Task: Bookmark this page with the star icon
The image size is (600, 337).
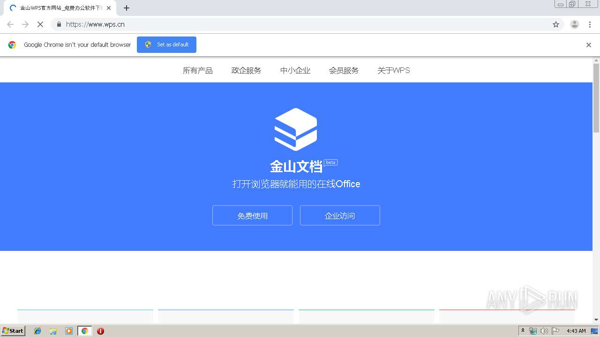Action: [x=556, y=24]
